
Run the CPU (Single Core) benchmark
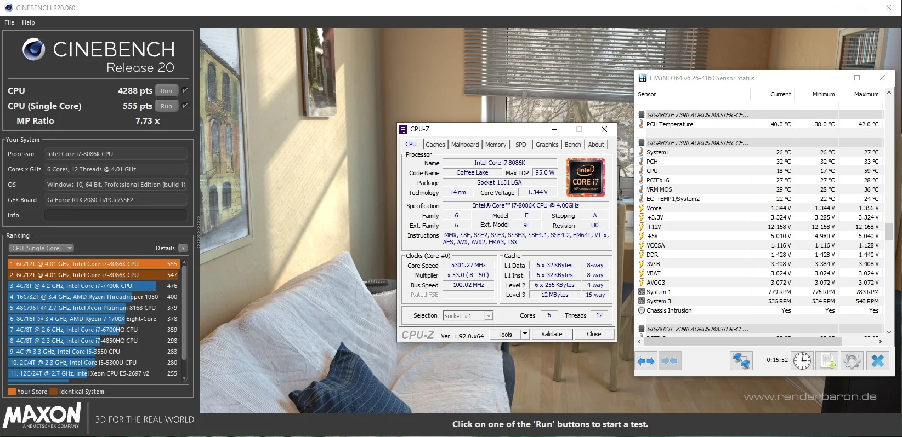point(167,106)
